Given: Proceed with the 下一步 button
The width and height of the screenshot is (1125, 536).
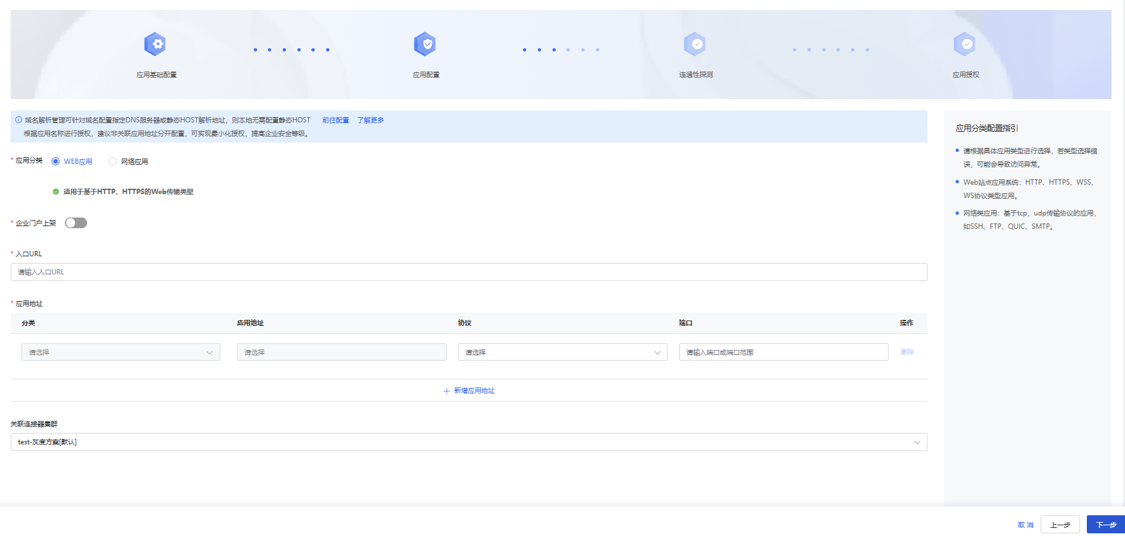Looking at the screenshot, I should [1106, 525].
